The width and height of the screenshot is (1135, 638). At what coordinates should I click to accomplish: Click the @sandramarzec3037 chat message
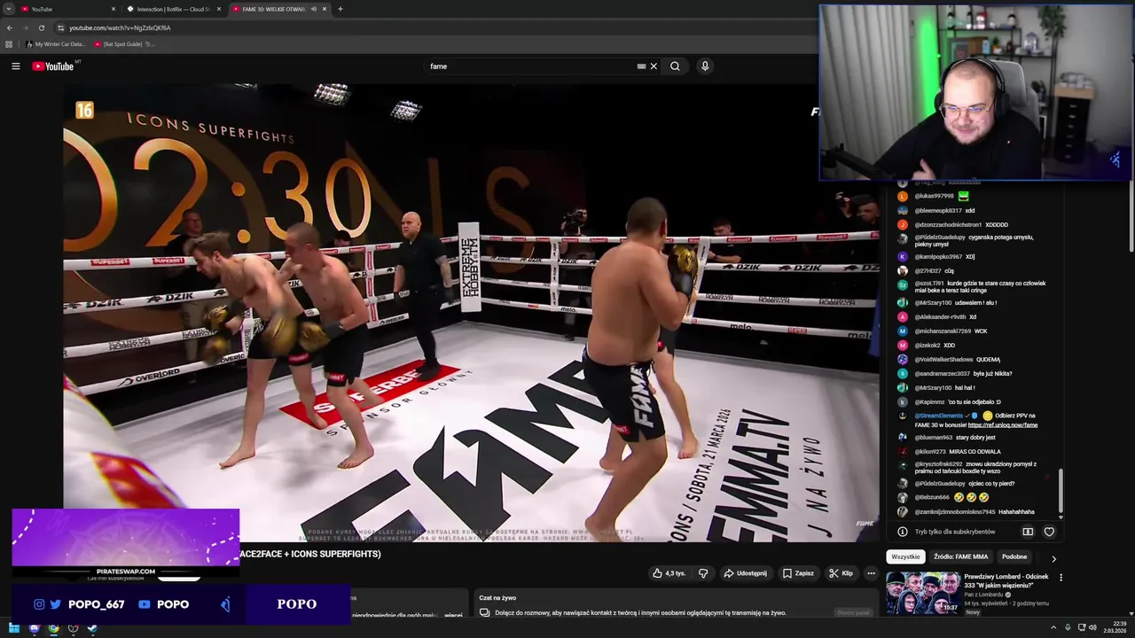click(956, 373)
